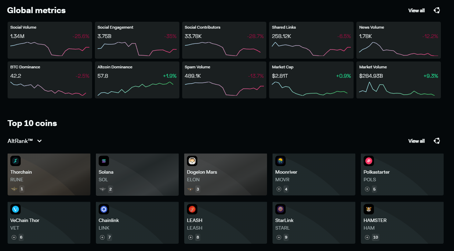Click View all for Top 10 coins
This screenshot has width=454, height=251.
[416, 141]
